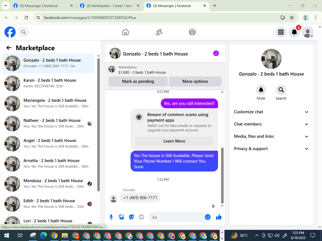Screen dimensions: 322x241
Task: Mute the Gonzalo conversation
Action: [x=261, y=90]
